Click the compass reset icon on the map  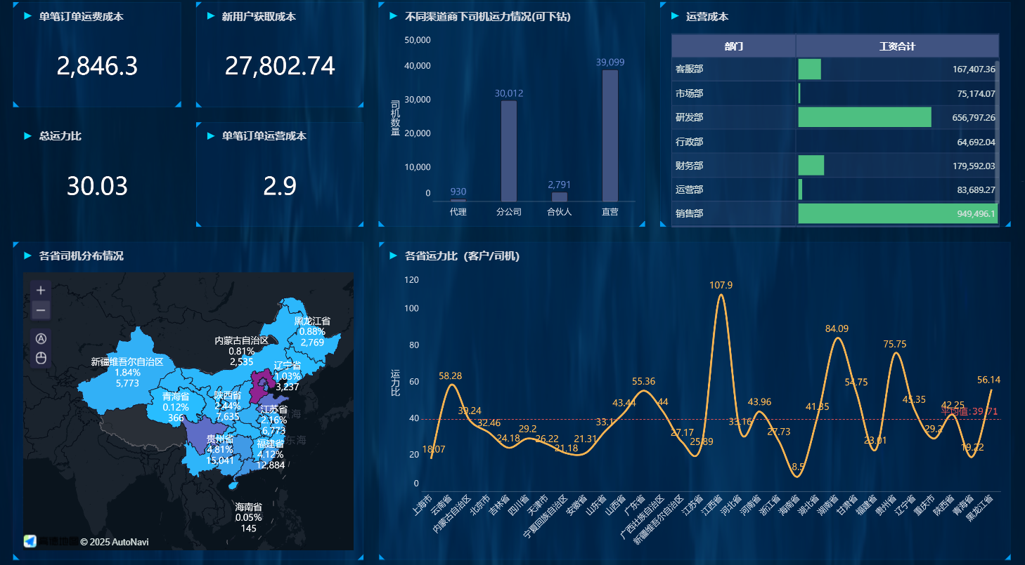click(41, 338)
